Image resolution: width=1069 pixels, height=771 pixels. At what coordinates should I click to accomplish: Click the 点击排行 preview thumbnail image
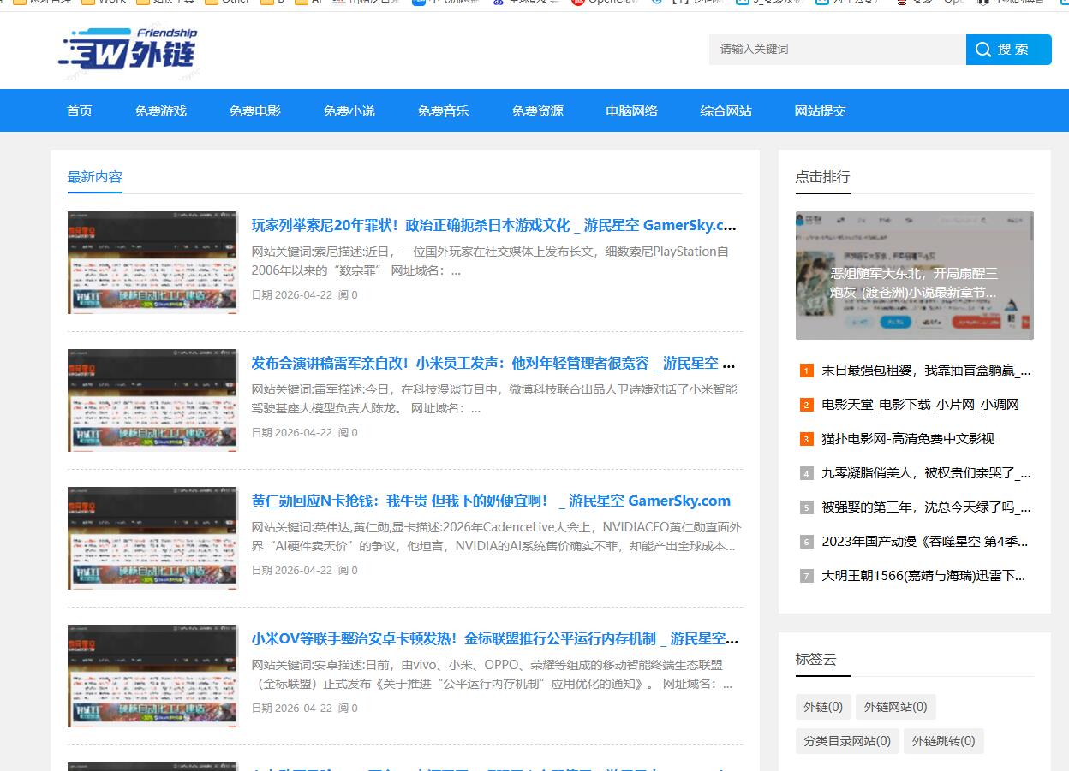click(x=914, y=275)
